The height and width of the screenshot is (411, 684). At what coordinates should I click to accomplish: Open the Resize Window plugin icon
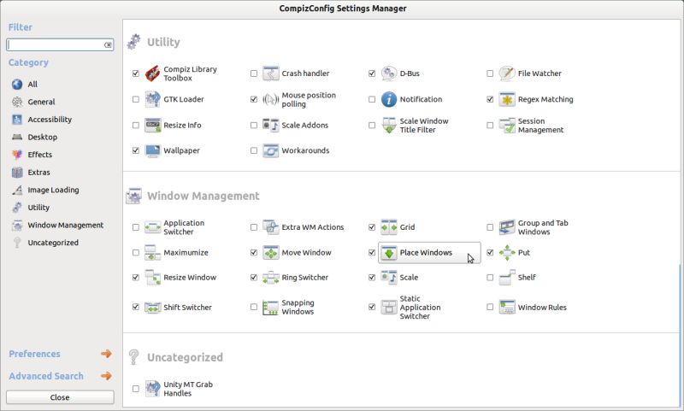point(153,277)
